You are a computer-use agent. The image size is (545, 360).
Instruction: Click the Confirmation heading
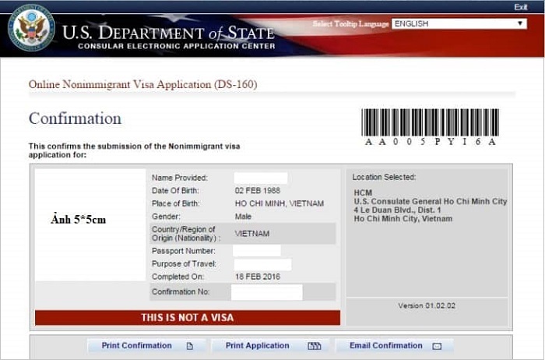[x=75, y=118]
